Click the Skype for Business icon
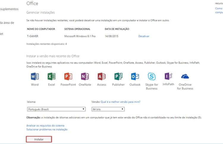 [x=152, y=76]
